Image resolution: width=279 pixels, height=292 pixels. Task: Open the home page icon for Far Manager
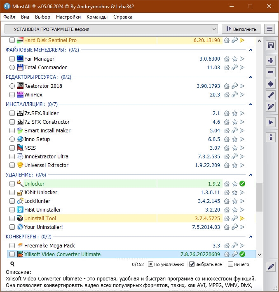coord(227,59)
